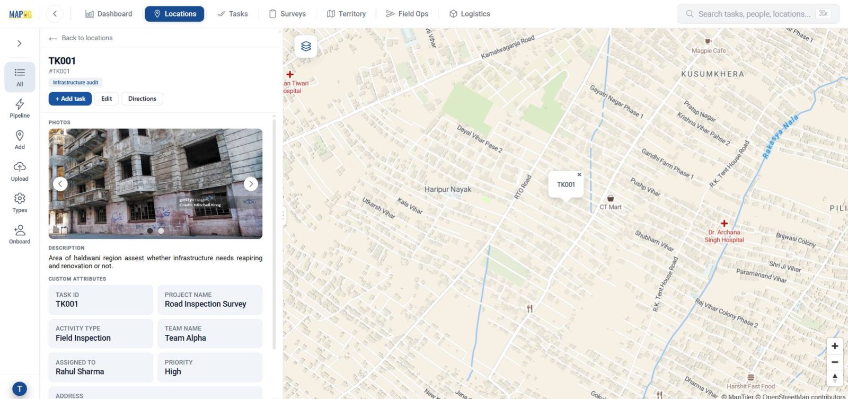This screenshot has width=848, height=399.
Task: Click the Add location pin icon
Action: click(20, 140)
